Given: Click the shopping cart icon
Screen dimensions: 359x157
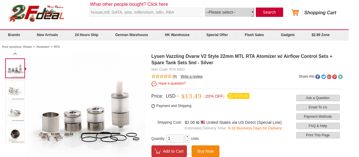Looking at the screenshot, I should [x=295, y=13].
